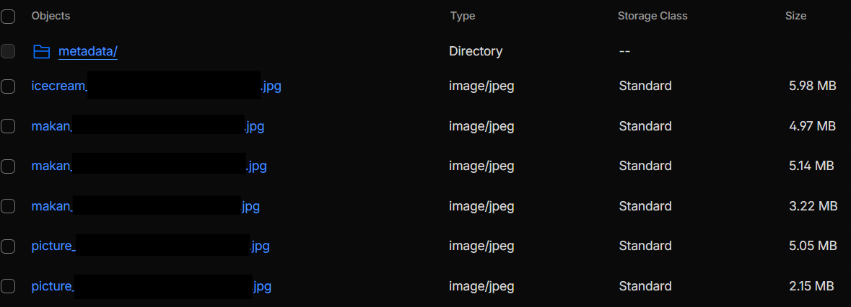Image resolution: width=851 pixels, height=307 pixels.
Task: Open the picture file sized 2.15 MB
Action: click(53, 286)
